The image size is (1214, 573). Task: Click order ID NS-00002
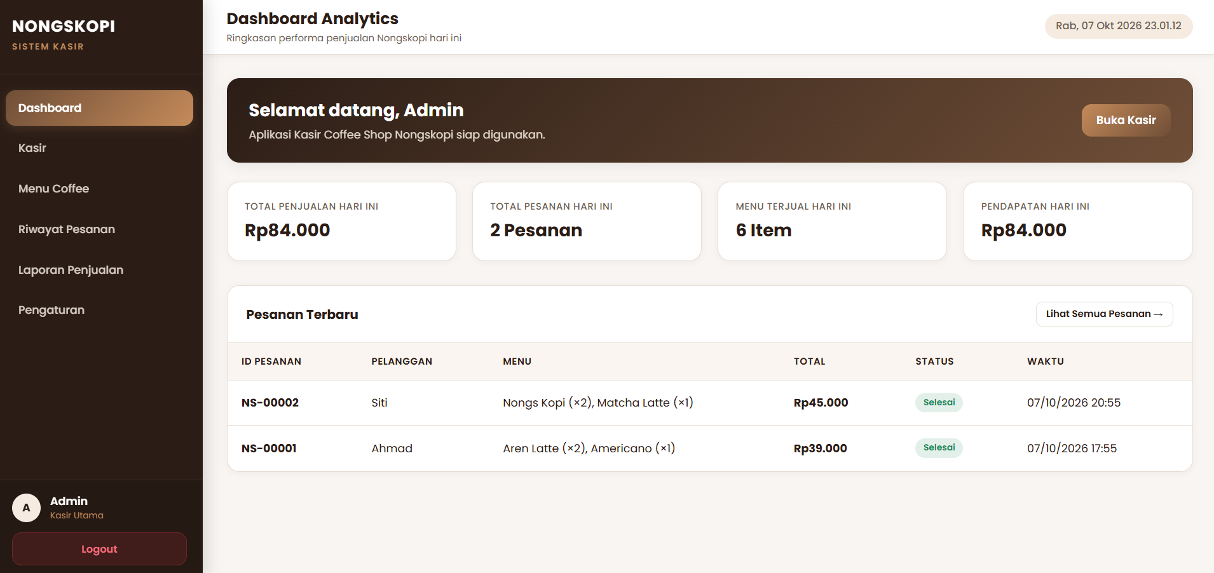270,403
